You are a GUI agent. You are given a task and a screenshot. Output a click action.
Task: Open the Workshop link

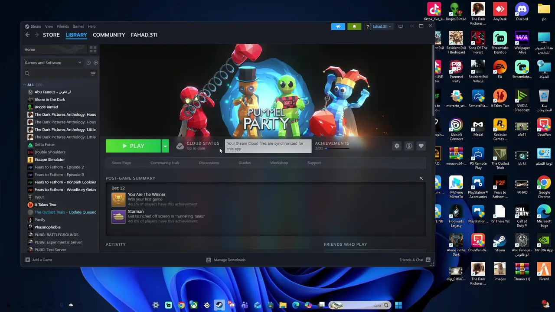(279, 163)
